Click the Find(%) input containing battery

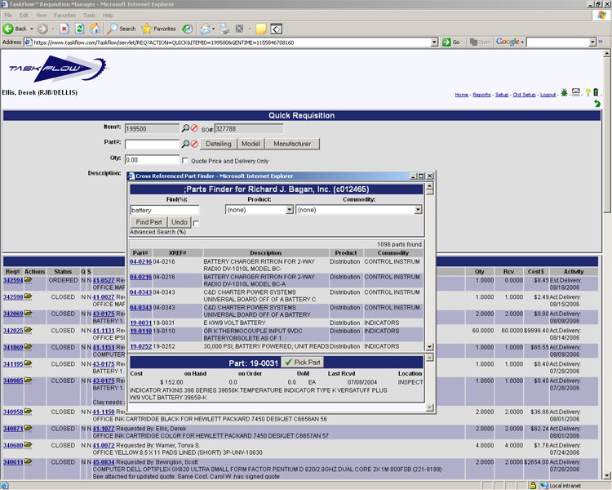[x=164, y=210]
